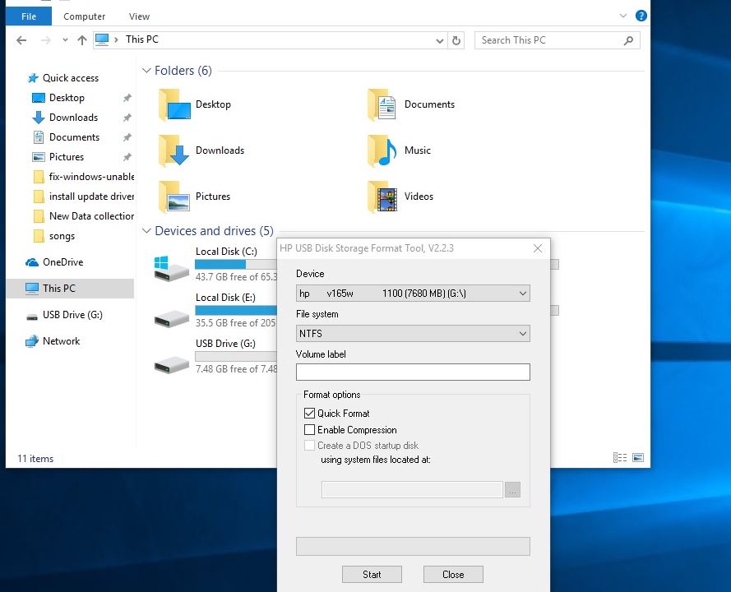Unpin Downloads from Quick access

[127, 118]
